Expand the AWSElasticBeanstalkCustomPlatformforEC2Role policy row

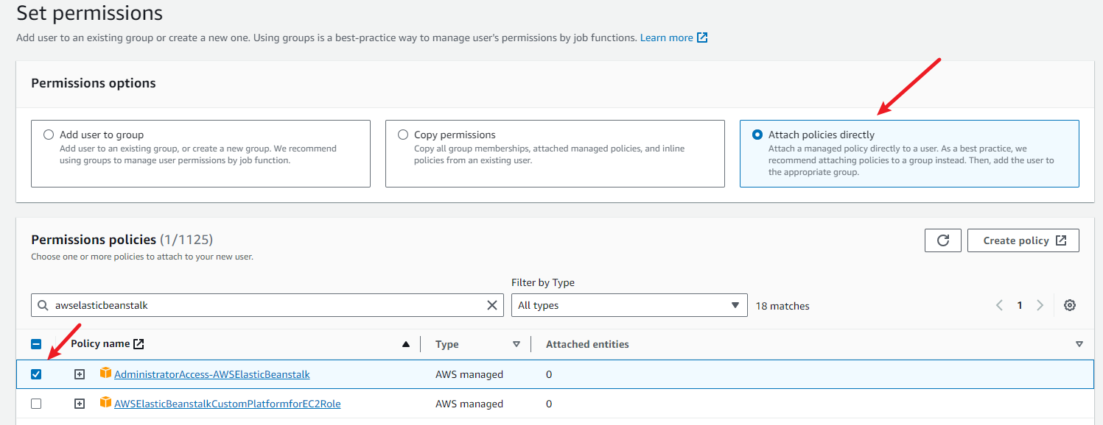pos(80,404)
